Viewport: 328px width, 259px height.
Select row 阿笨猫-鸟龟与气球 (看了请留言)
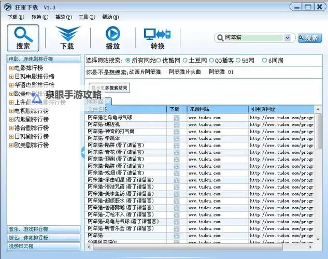pos(199,222)
